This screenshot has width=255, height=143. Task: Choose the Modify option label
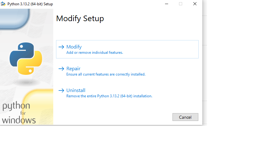(74, 47)
